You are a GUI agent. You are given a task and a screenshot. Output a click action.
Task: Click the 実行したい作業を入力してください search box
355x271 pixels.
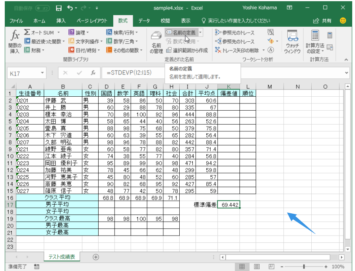tap(236, 21)
